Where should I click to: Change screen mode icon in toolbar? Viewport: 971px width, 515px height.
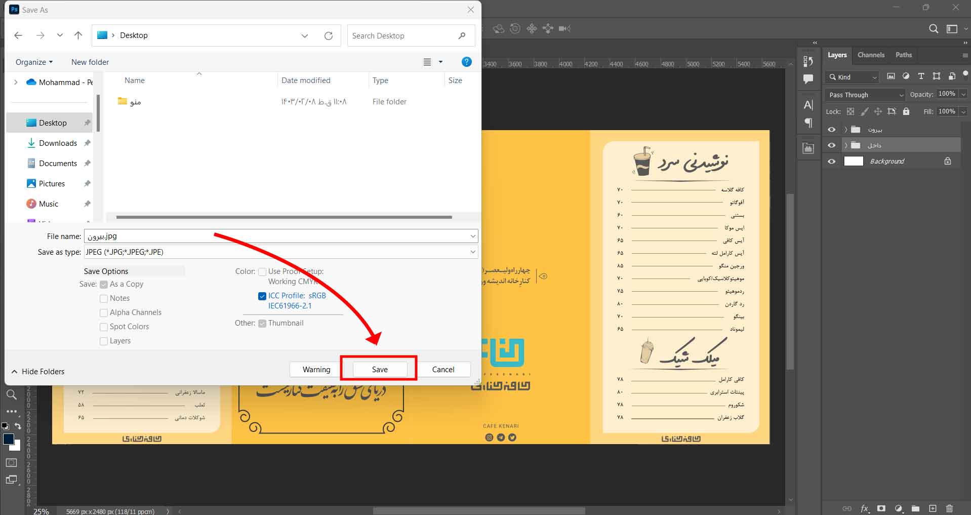[11, 480]
